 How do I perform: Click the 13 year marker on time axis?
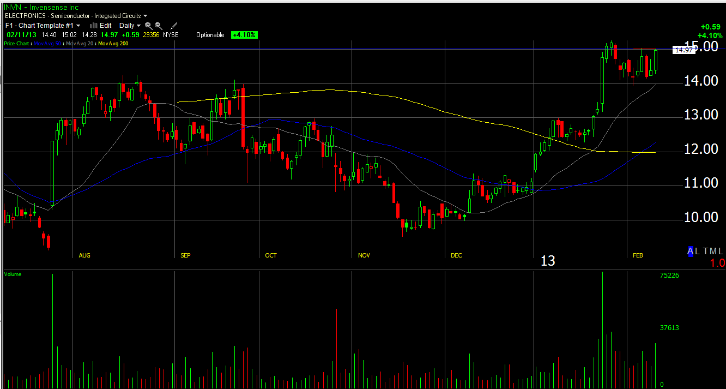point(548,261)
